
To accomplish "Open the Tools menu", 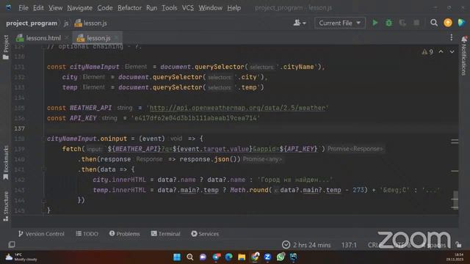I will tap(170, 8).
